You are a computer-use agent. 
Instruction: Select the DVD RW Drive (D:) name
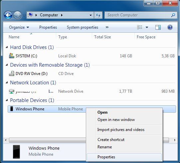click(32, 74)
